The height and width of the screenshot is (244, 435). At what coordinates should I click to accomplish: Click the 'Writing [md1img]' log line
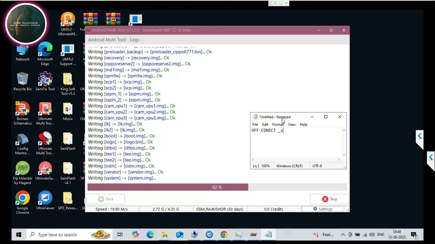coord(128,70)
